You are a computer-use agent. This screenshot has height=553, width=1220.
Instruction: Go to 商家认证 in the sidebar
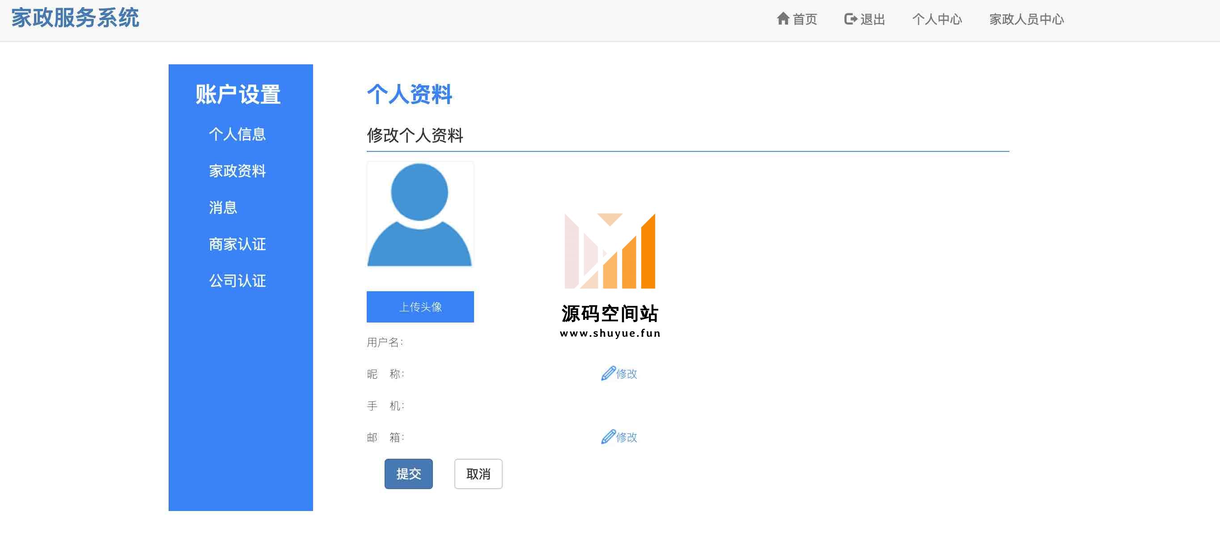click(237, 244)
